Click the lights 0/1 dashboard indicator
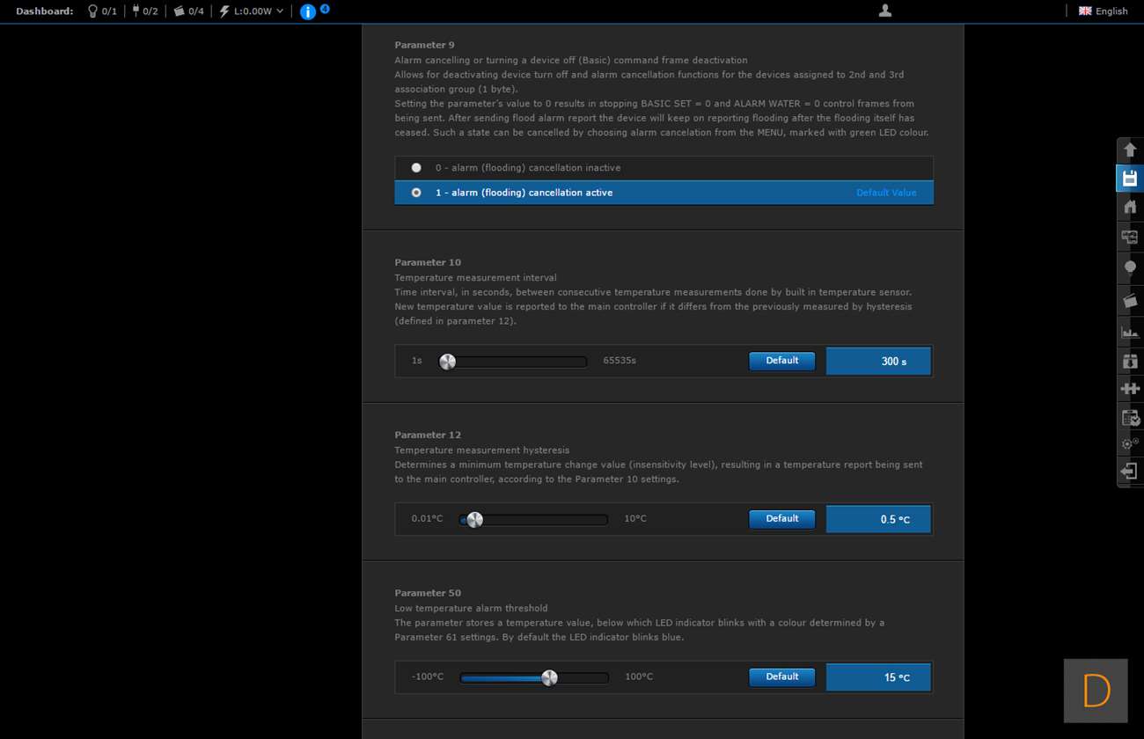The height and width of the screenshot is (739, 1144). pyautogui.click(x=101, y=11)
